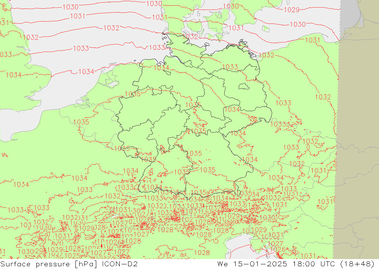Click the 1029 isobar label over the Baltic Sea
Viewport: 379px width, 278px height.
pos(291,10)
